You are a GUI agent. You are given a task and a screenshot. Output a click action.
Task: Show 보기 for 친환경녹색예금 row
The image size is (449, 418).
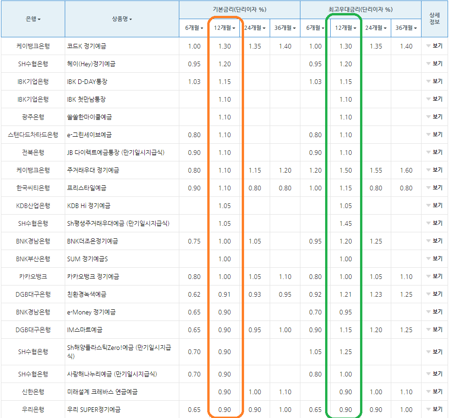435,294
